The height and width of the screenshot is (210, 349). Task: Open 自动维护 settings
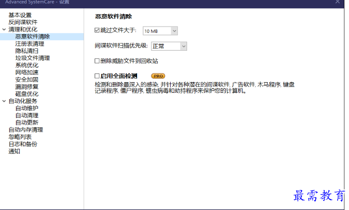point(27,108)
